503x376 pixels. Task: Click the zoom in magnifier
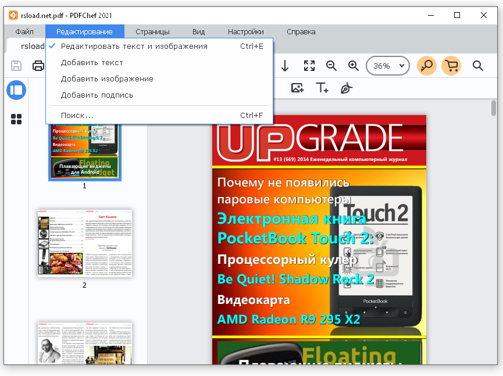point(354,66)
